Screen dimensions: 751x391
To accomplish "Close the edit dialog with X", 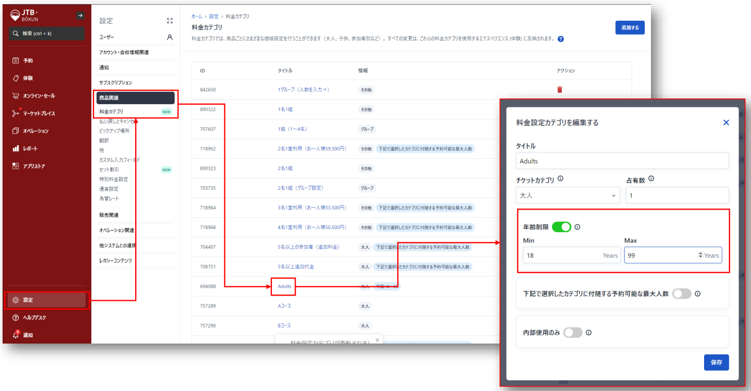I will pyautogui.click(x=726, y=123).
